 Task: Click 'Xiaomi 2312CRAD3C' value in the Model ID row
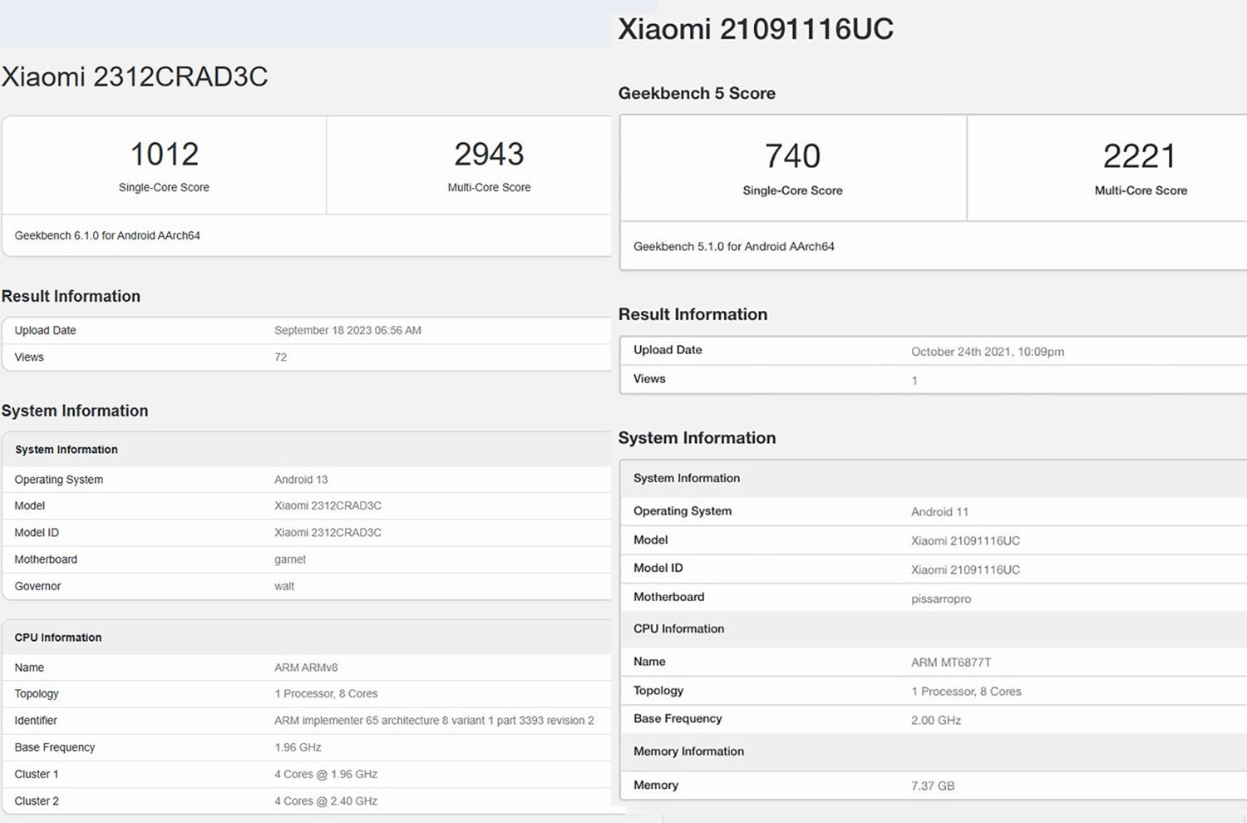tap(328, 532)
